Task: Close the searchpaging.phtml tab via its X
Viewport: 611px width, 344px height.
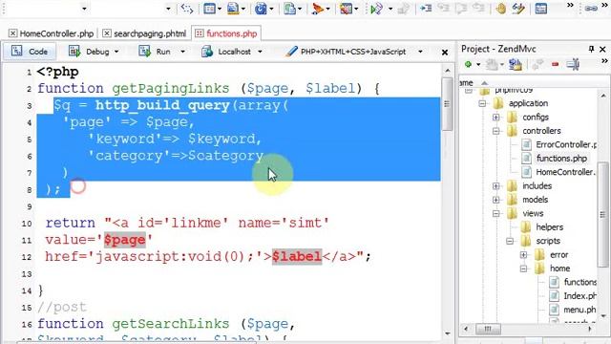Action: [107, 33]
